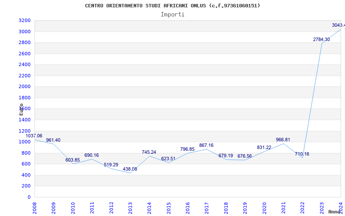Select the Importi subtitle
Image resolution: width=345 pixels, height=216 pixels.
click(172, 15)
